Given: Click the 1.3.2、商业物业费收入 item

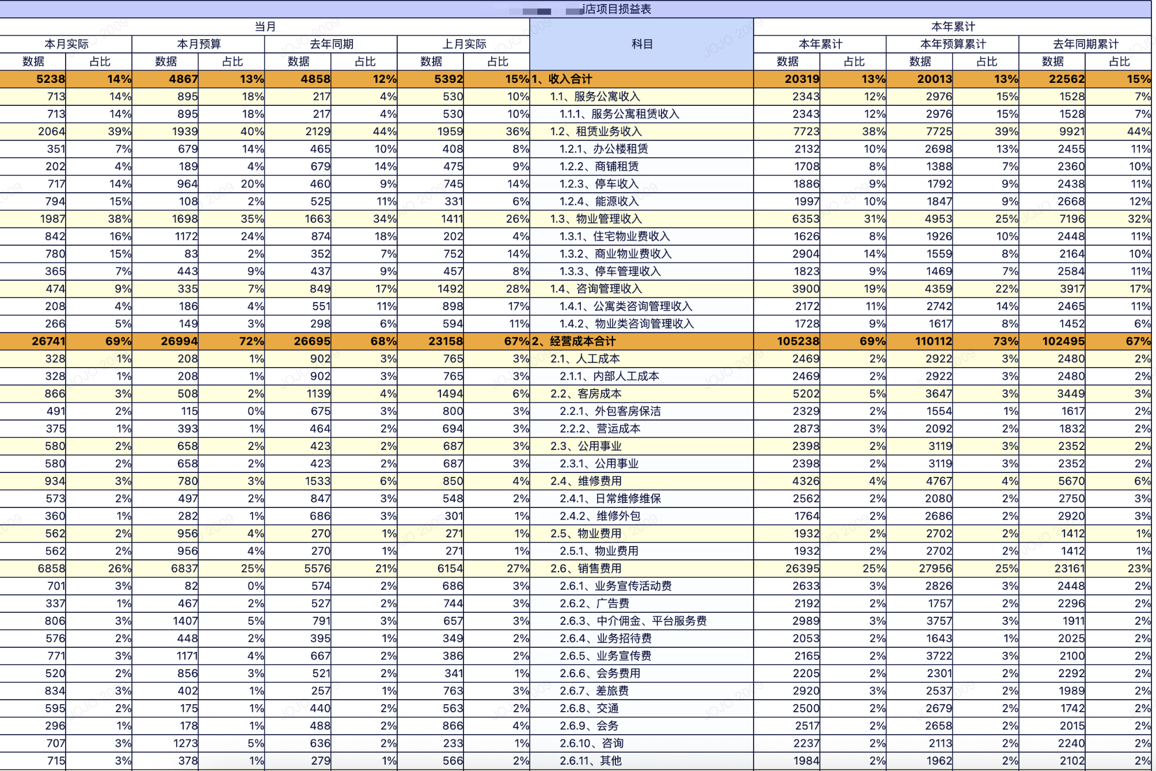Looking at the screenshot, I should 615,254.
